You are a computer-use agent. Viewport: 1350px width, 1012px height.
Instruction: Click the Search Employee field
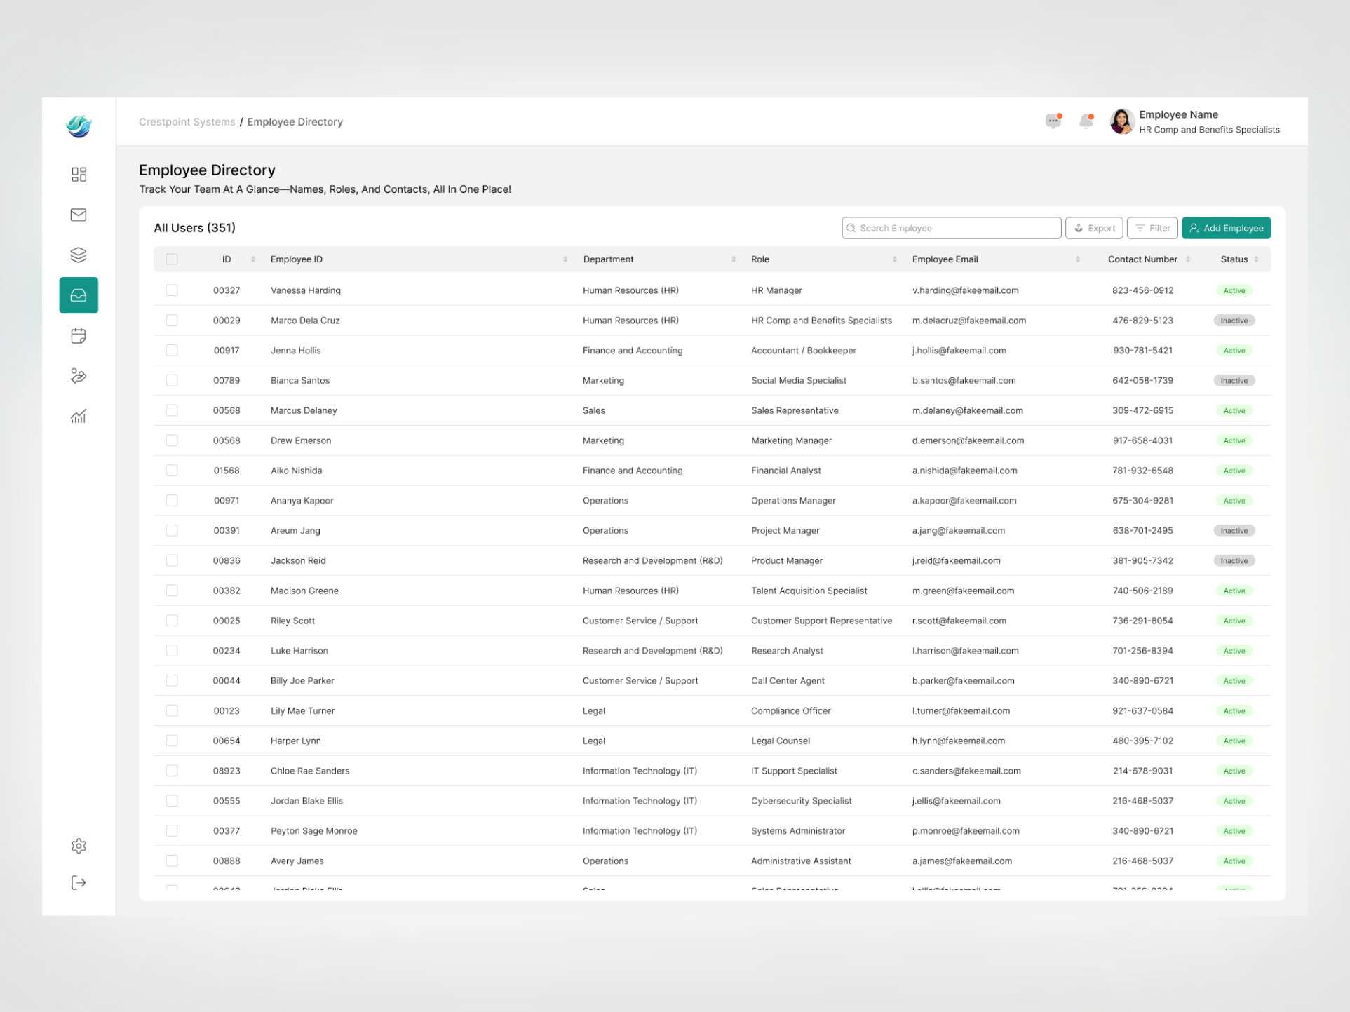(951, 227)
